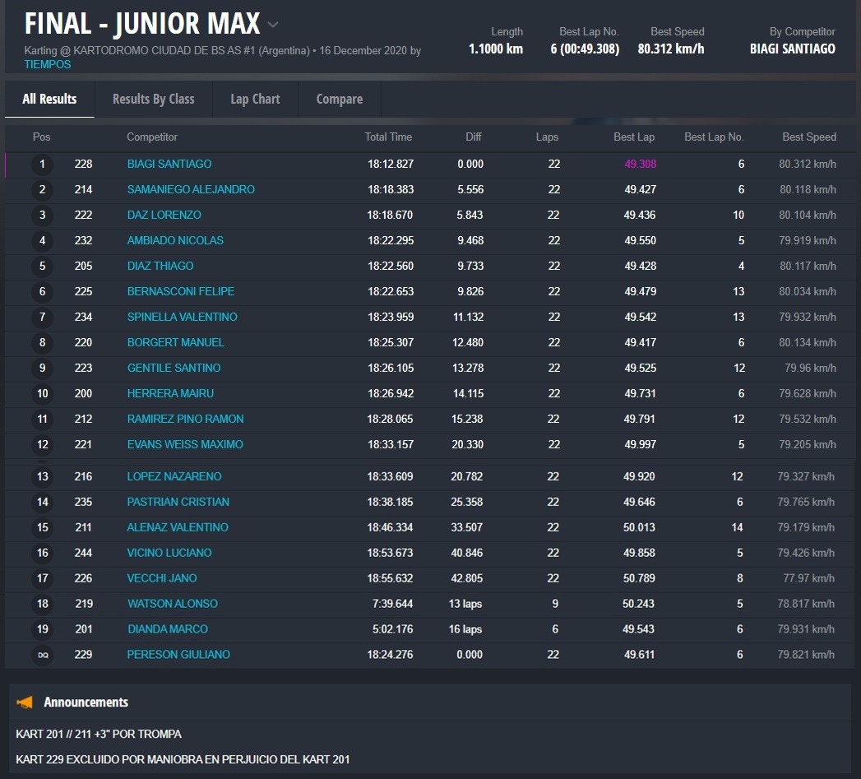Open the Lap Chart tab
The width and height of the screenshot is (861, 779).
(x=255, y=99)
